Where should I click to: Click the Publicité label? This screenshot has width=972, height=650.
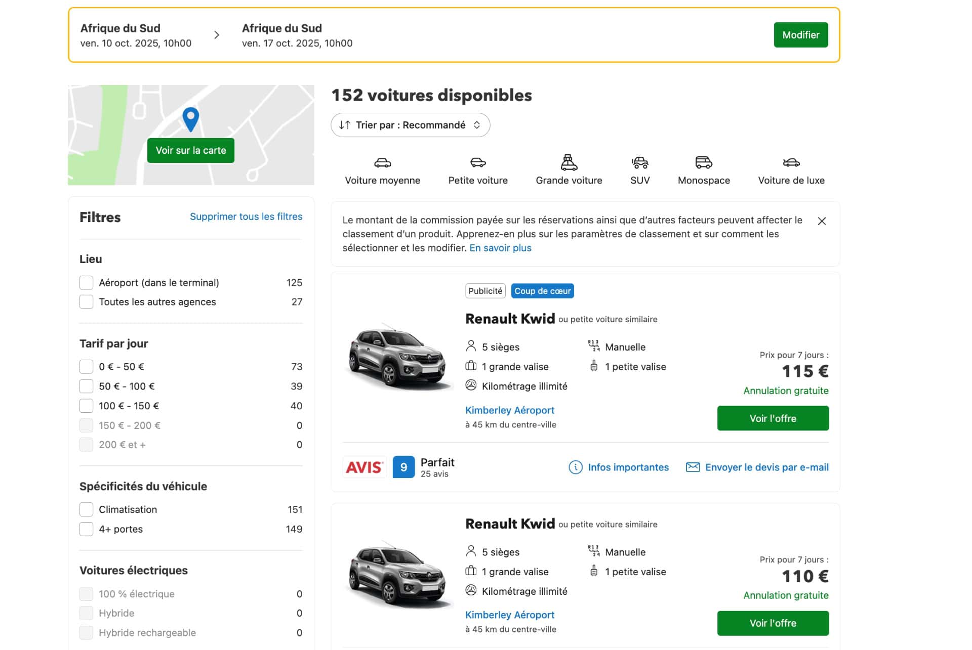coord(485,291)
